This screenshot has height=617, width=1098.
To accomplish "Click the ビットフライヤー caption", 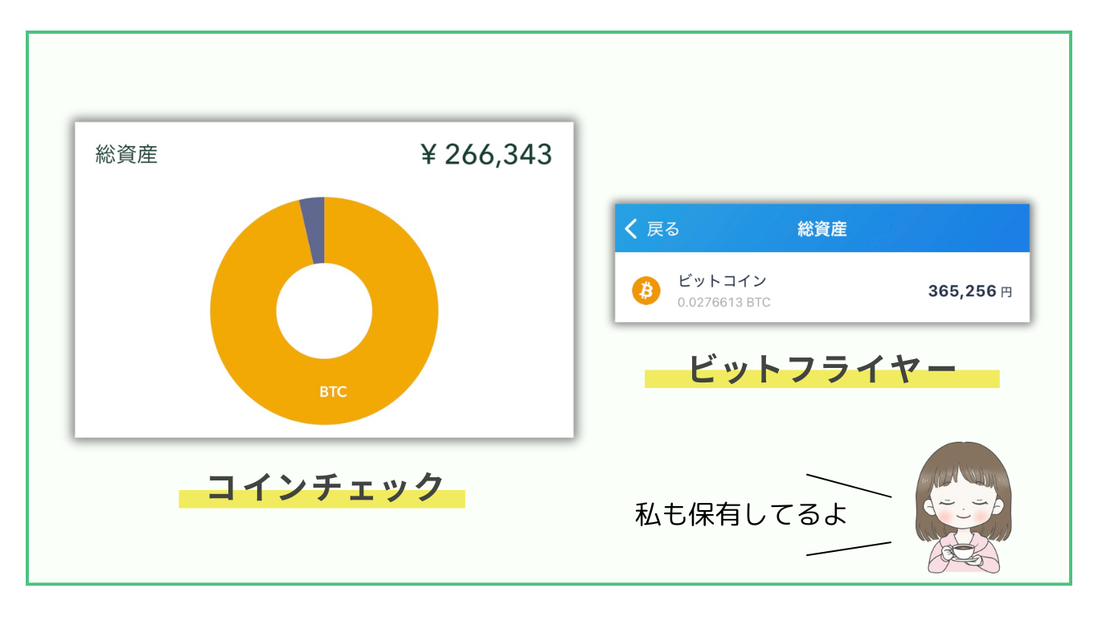I will (821, 370).
